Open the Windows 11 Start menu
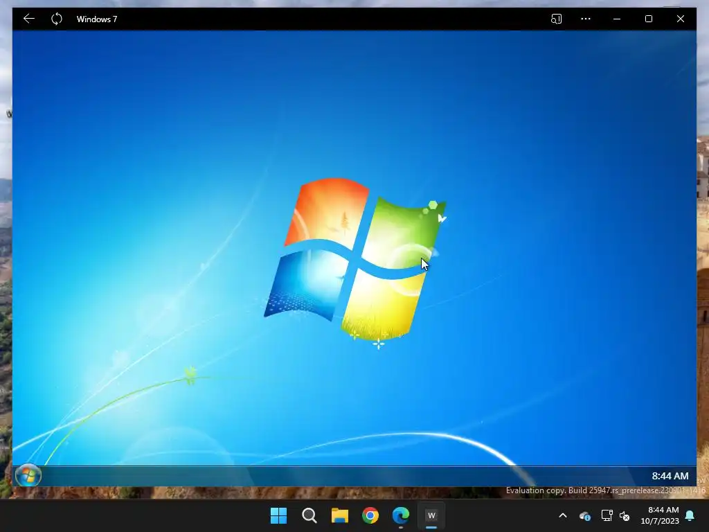The width and height of the screenshot is (709, 532). click(x=278, y=515)
